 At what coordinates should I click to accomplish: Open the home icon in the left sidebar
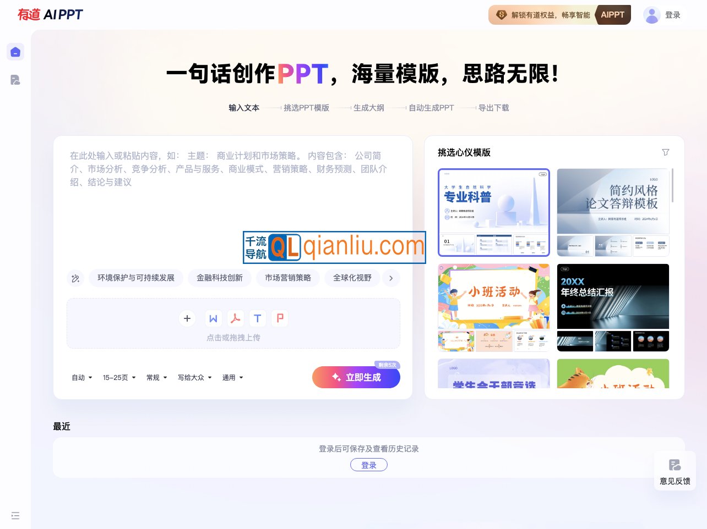[x=15, y=51]
